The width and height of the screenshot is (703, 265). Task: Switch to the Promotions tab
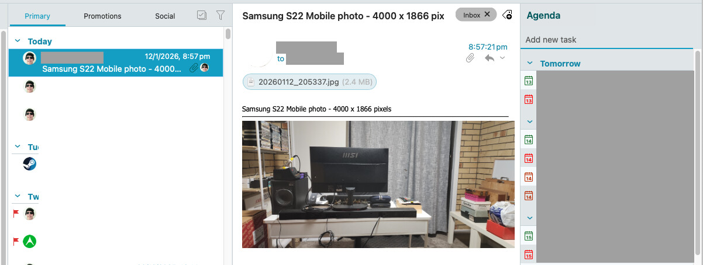102,16
